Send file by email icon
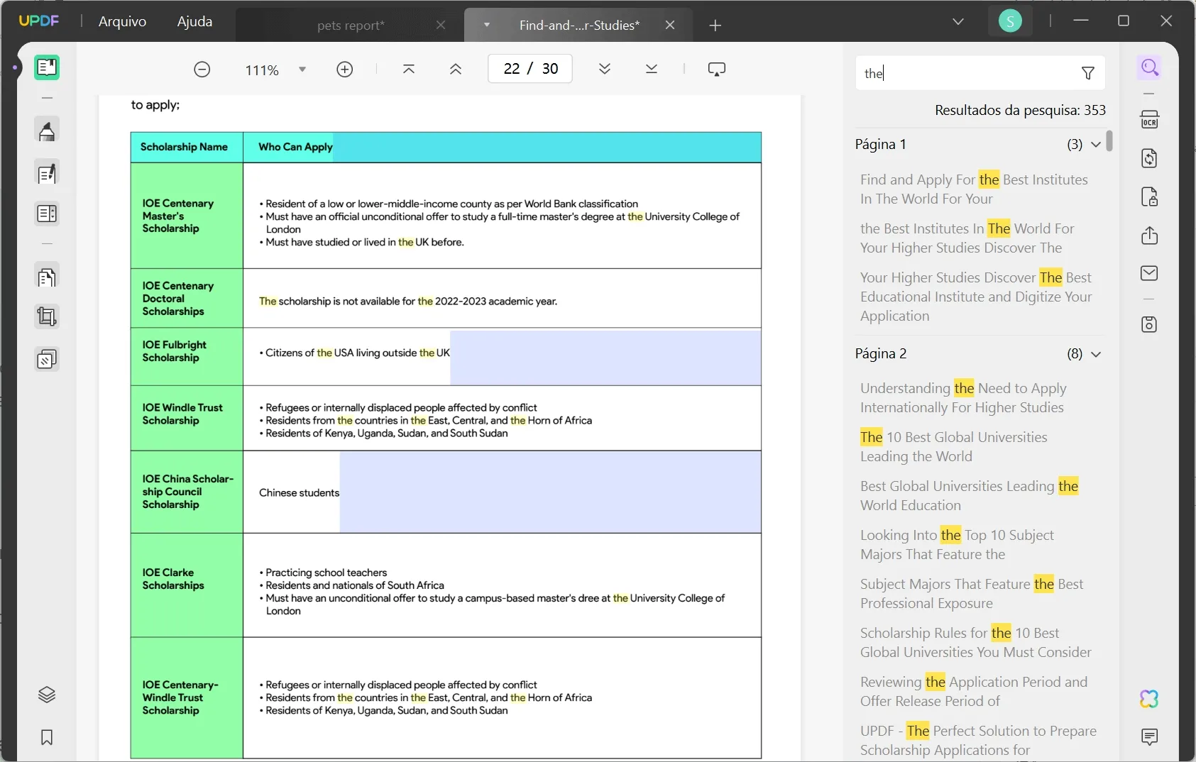 tap(1150, 273)
